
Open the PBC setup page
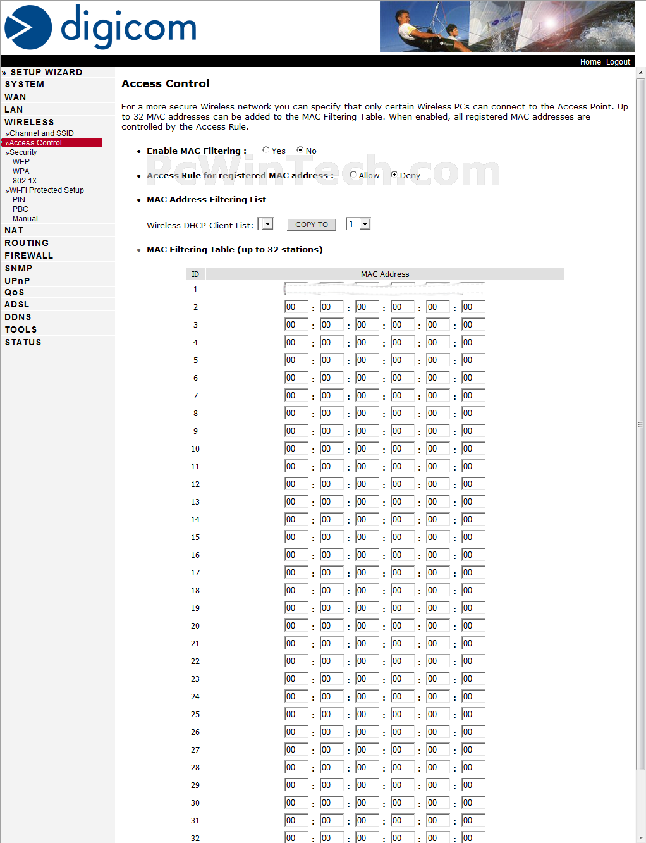coord(20,209)
